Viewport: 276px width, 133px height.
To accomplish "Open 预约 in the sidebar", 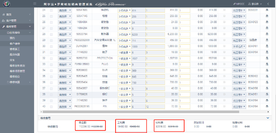I will [12, 38].
